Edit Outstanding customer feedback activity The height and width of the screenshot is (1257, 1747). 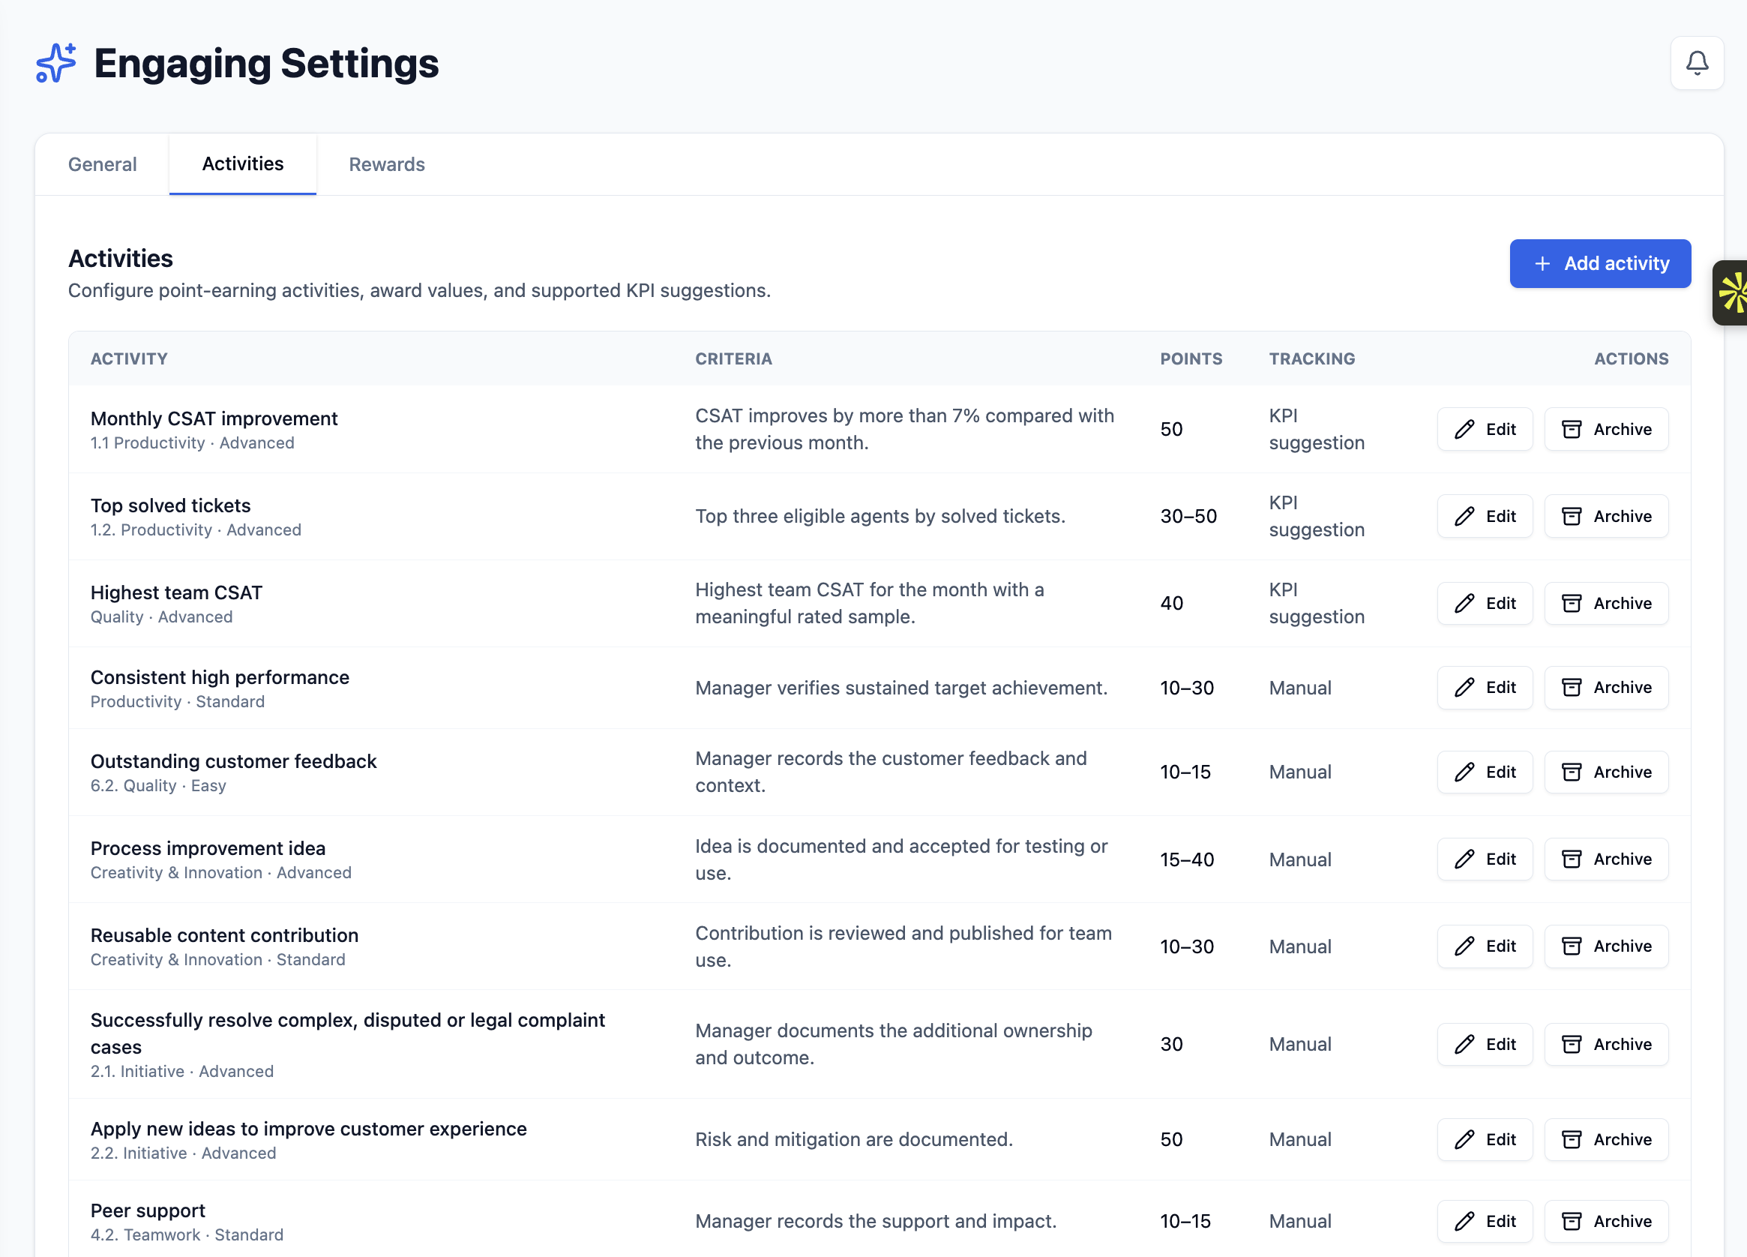(1485, 772)
